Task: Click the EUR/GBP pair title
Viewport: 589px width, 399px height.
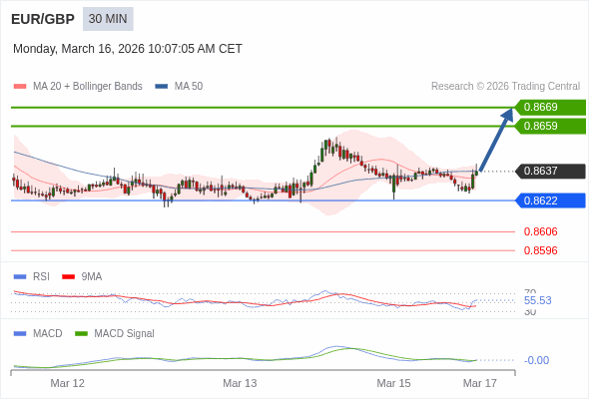Action: [x=43, y=19]
